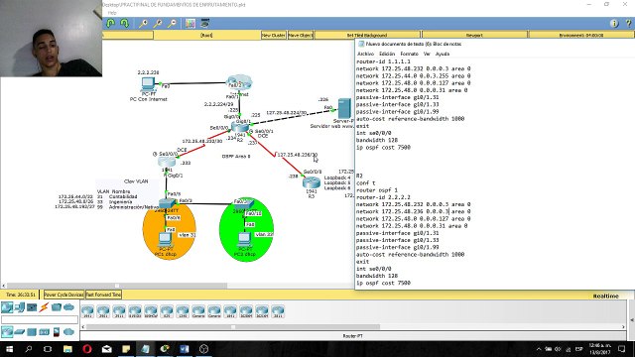Open the Windows notification center
The height and width of the screenshot is (357, 635).
pyautogui.click(x=622, y=349)
